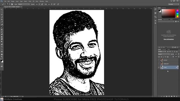Toggle lock transparent pixels
This screenshot has height=101, width=180.
tap(161, 57)
